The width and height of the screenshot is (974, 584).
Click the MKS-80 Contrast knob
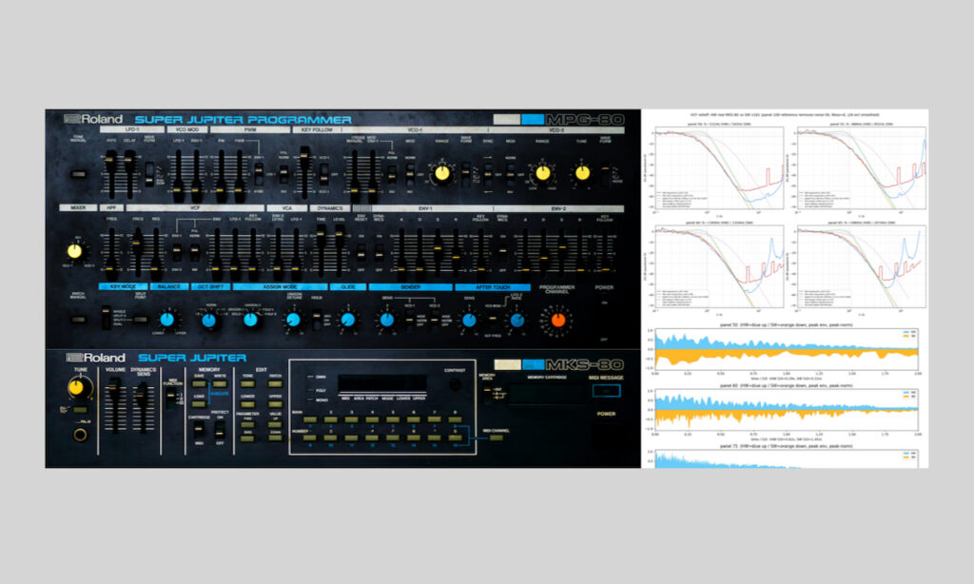455,384
